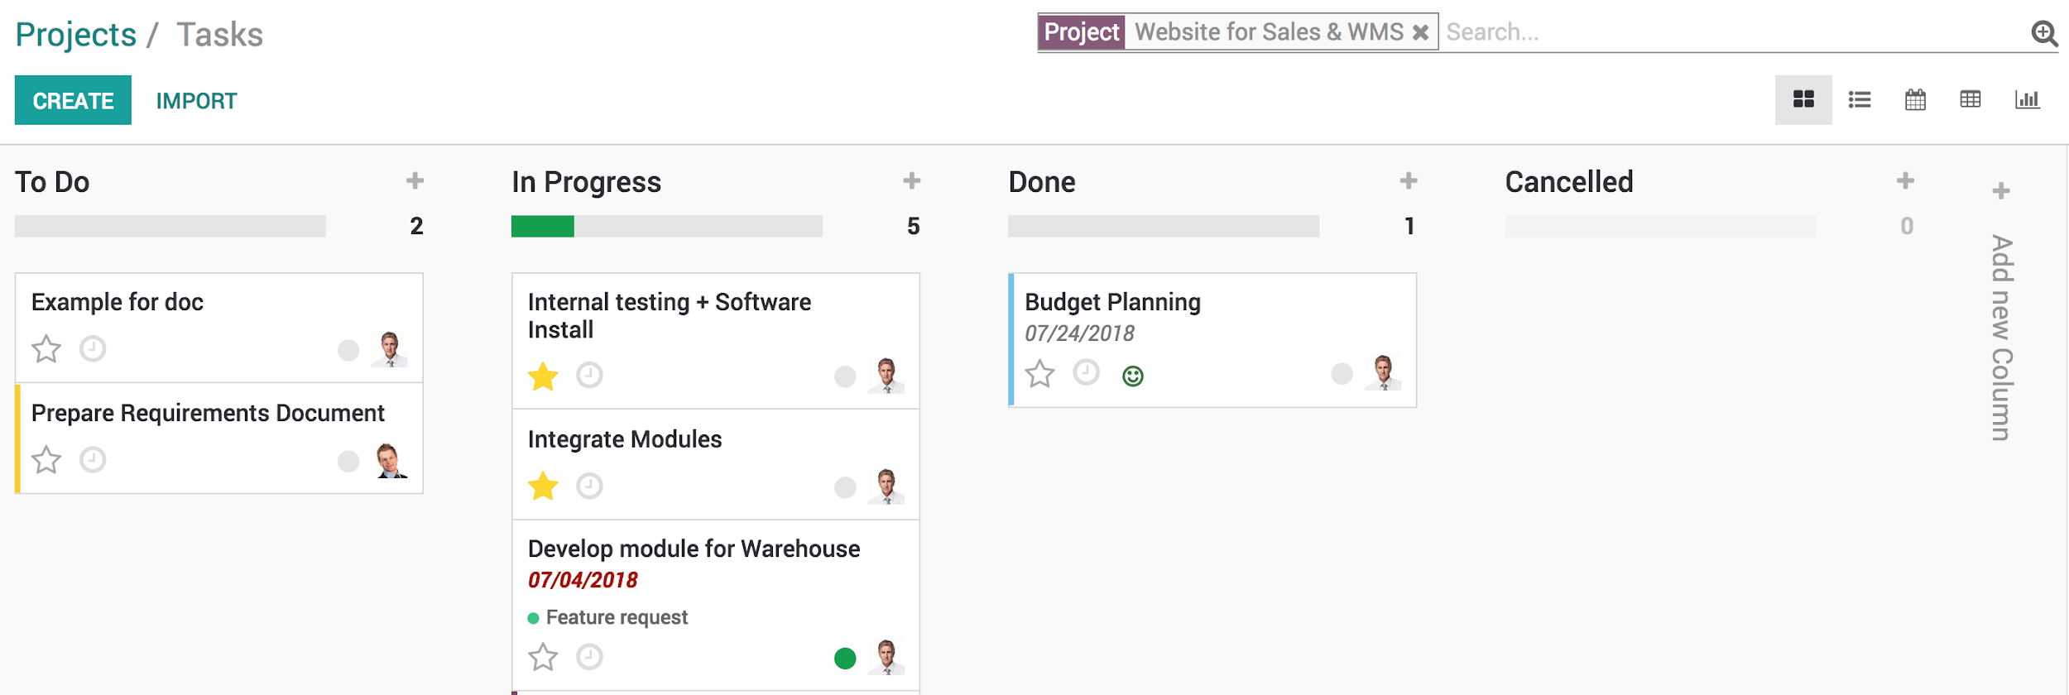2069x695 pixels.
Task: Click clock icon on Example for doc
Action: click(x=93, y=349)
